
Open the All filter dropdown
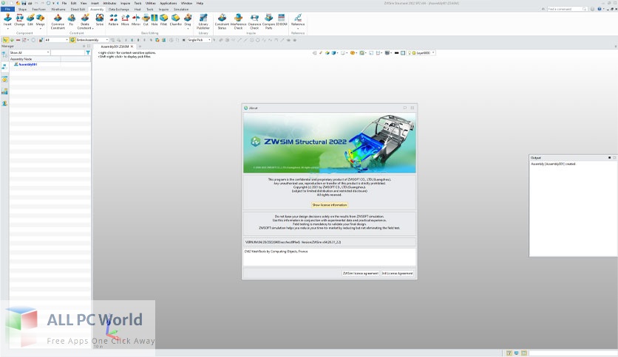coord(56,40)
